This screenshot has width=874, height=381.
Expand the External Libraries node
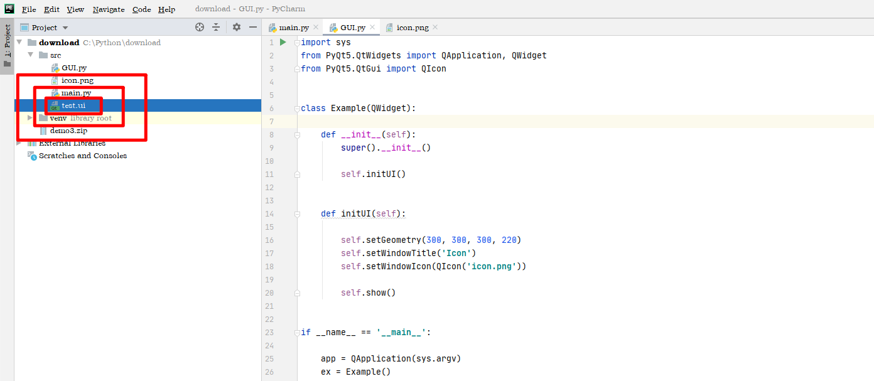[19, 143]
